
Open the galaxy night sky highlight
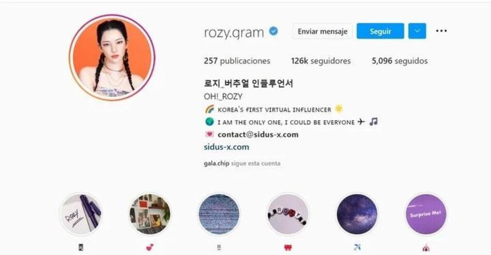point(357,214)
